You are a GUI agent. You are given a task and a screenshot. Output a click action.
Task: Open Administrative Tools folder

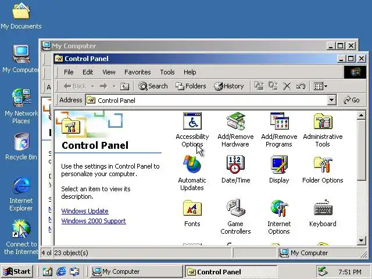tap(323, 130)
